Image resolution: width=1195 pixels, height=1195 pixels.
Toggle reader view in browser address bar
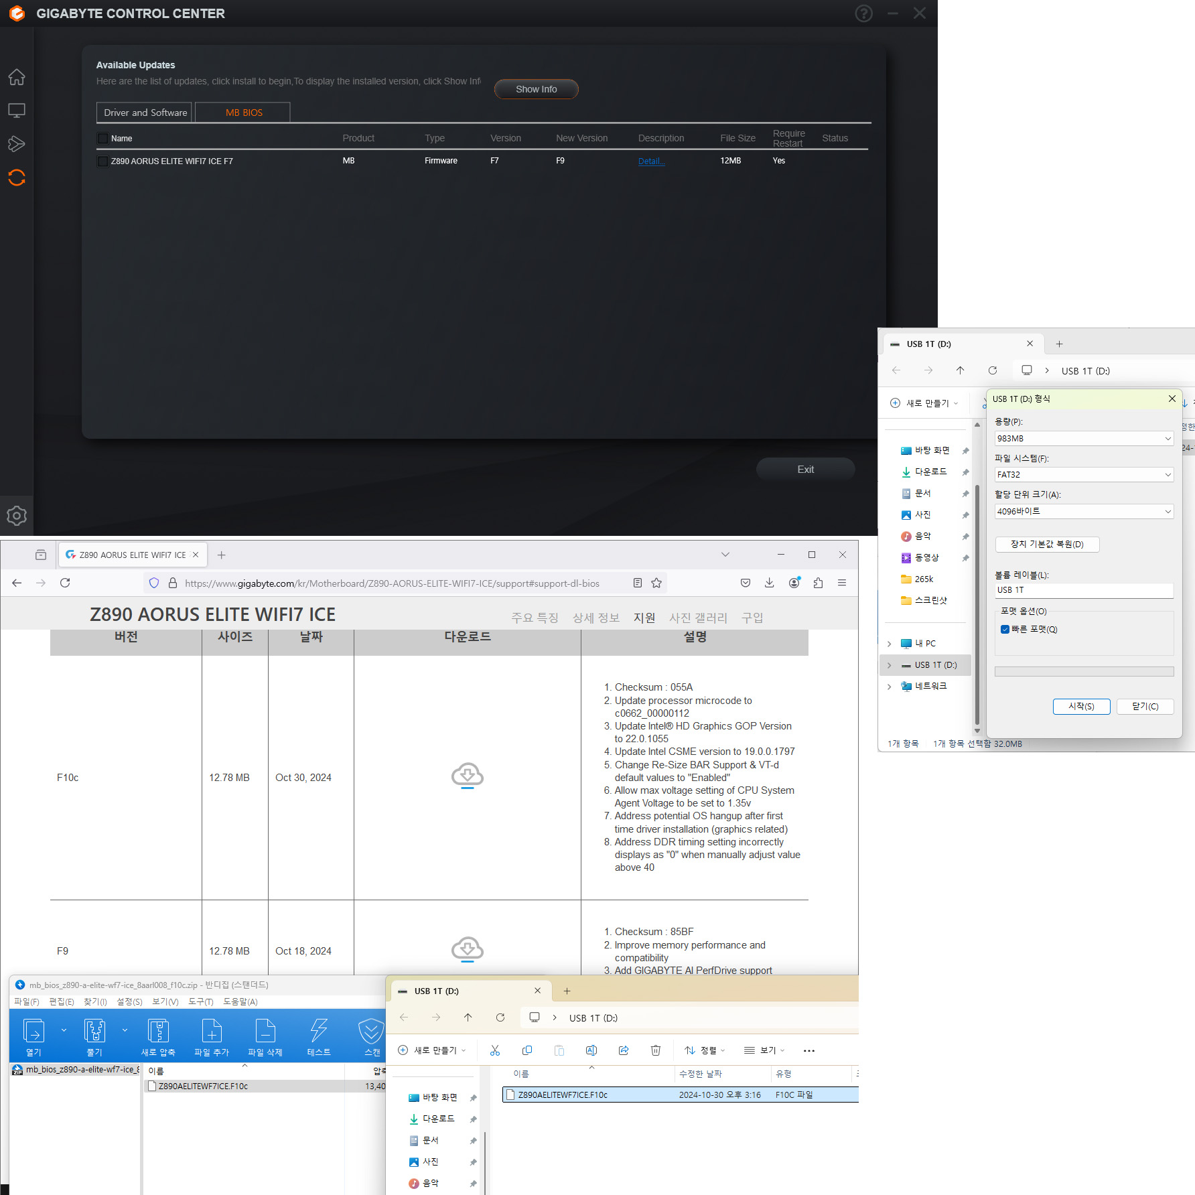click(x=638, y=583)
